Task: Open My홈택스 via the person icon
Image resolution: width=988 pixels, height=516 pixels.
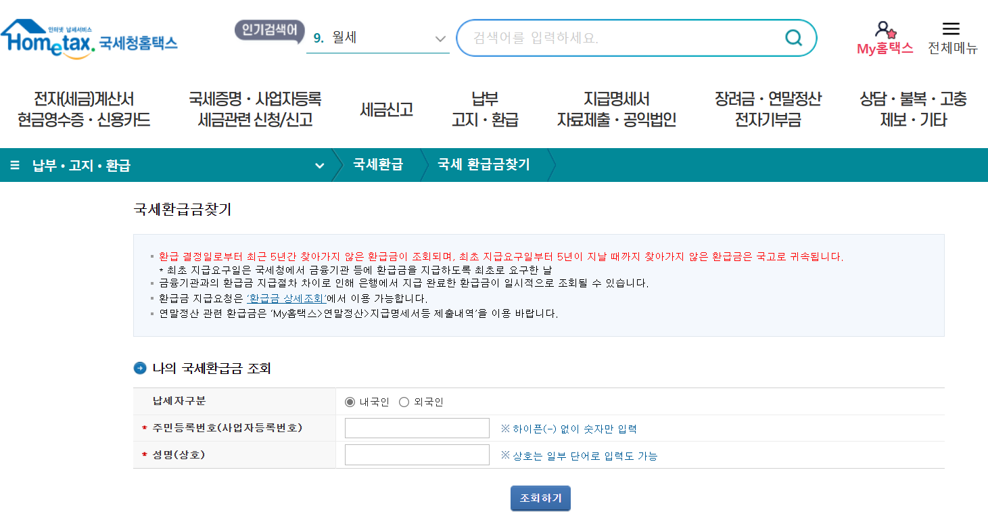Action: click(x=885, y=29)
